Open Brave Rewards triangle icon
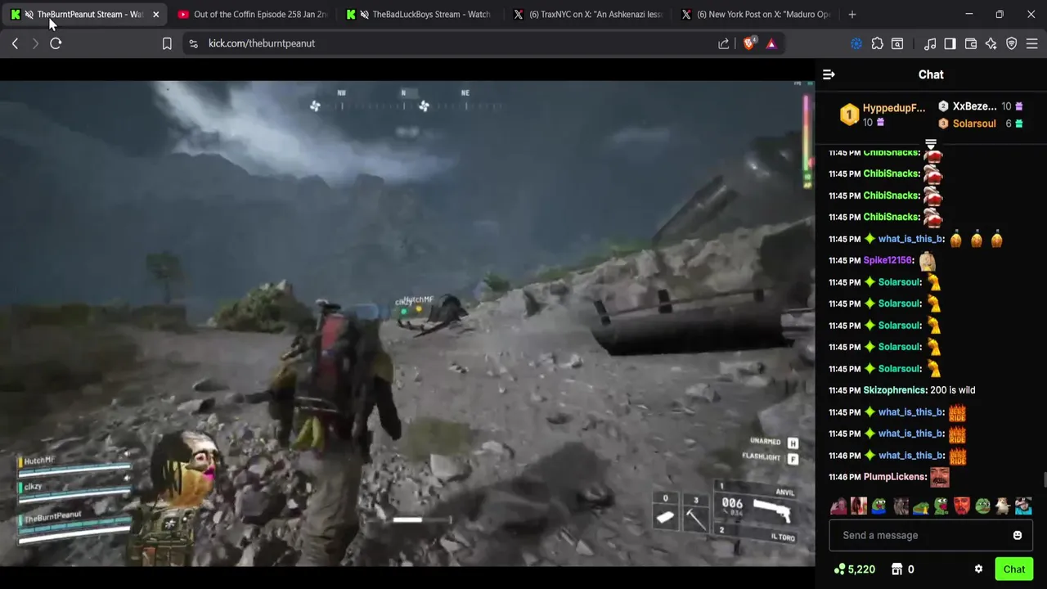Image resolution: width=1047 pixels, height=589 pixels. coord(771,43)
